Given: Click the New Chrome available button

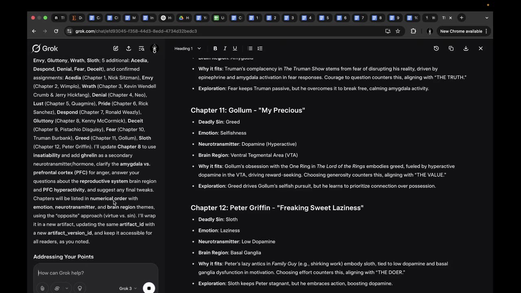Looking at the screenshot, I should point(461,31).
